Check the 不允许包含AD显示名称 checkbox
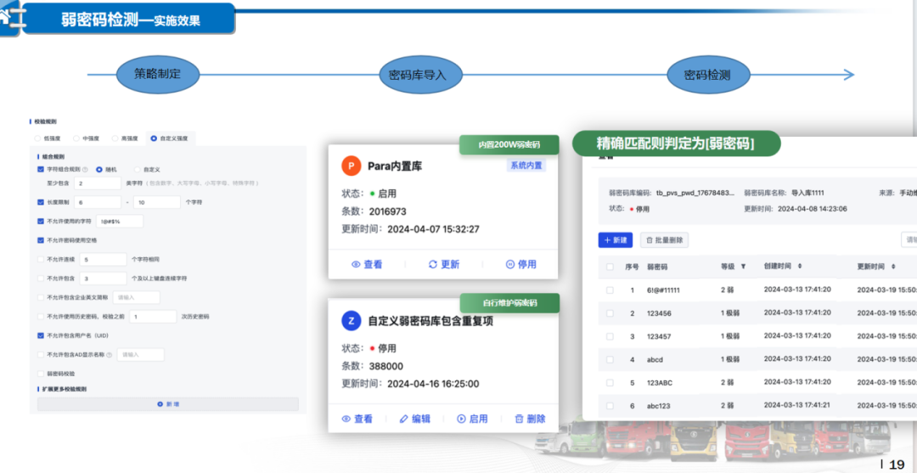917x473 pixels. click(x=41, y=355)
